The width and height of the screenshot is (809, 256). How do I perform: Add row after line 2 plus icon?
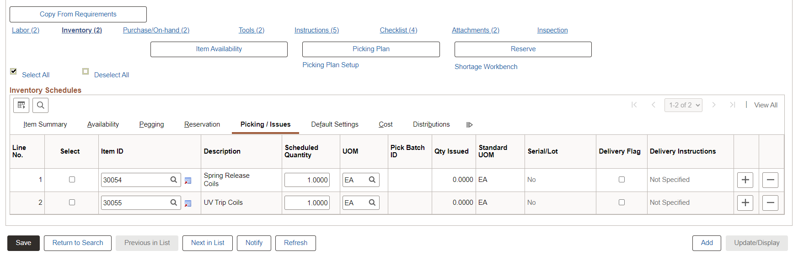745,203
